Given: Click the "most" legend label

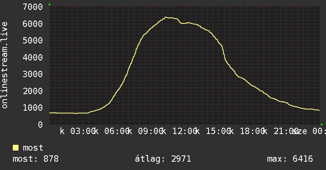Looking at the screenshot, I should coord(33,148).
